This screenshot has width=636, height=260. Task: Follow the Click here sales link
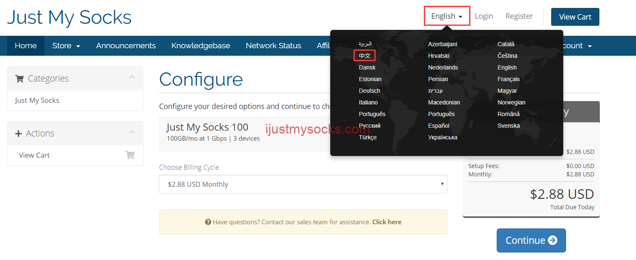coord(387,222)
